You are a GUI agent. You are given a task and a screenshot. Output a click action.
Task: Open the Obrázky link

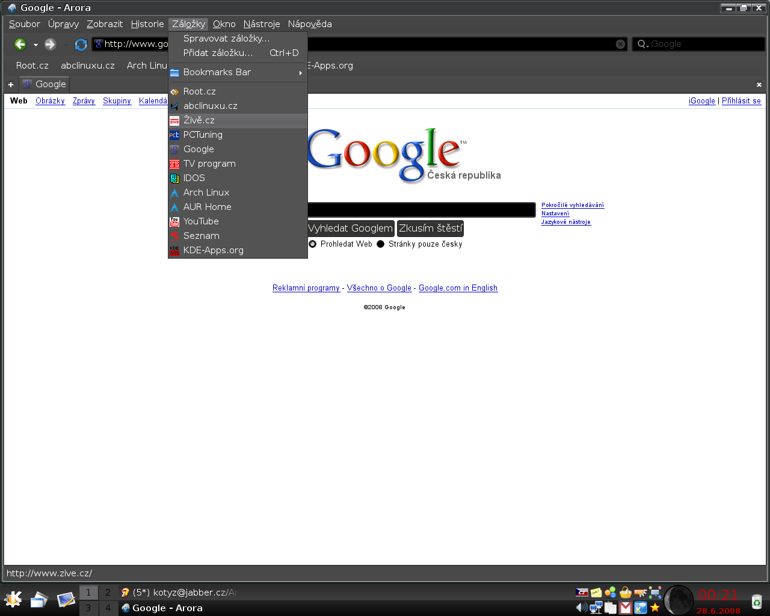click(x=50, y=101)
